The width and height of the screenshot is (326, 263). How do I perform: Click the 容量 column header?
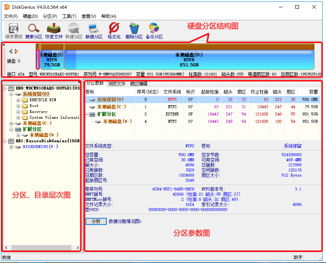pos(309,92)
